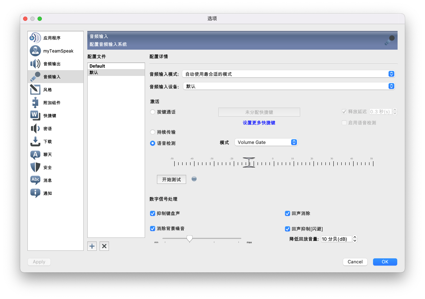Viewport: 425px width, 299px height.
Task: Open 附加组件 puzzle piece icon
Action: click(x=35, y=103)
